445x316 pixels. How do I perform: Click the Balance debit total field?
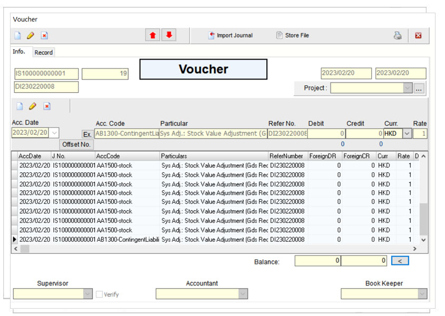(x=318, y=261)
